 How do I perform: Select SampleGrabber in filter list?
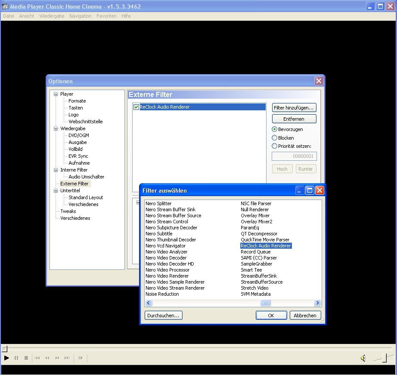(257, 264)
